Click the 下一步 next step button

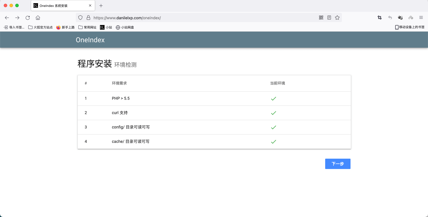338,164
